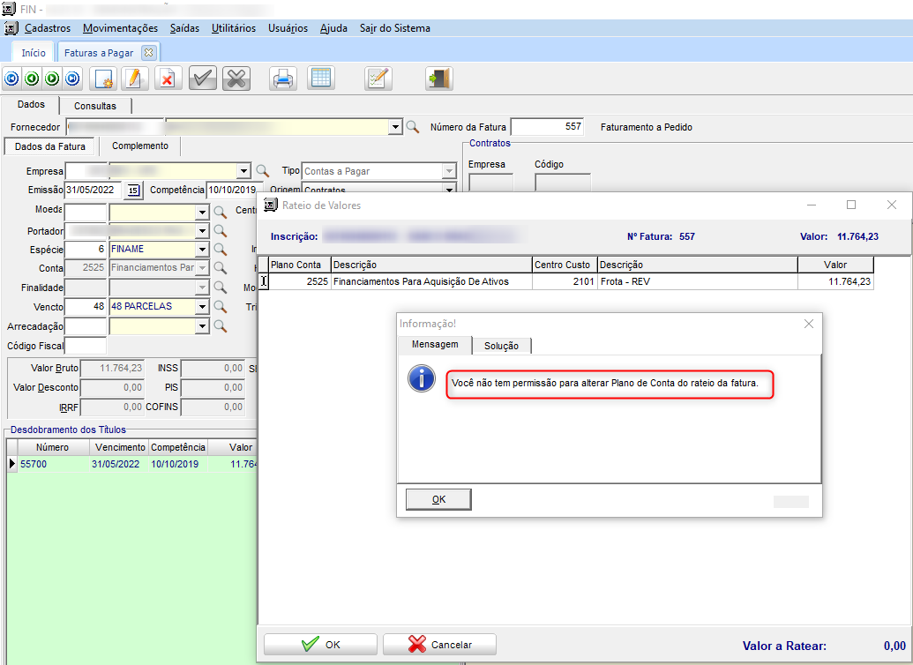Click the printer icon in toolbar

point(282,78)
